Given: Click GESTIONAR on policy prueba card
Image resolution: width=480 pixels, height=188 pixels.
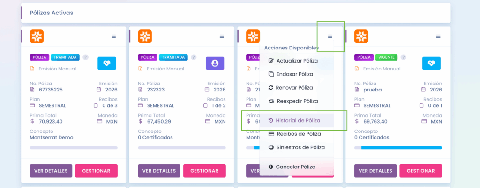Looking at the screenshot, I should tap(420, 171).
